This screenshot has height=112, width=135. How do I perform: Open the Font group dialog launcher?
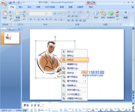click(x=64, y=24)
